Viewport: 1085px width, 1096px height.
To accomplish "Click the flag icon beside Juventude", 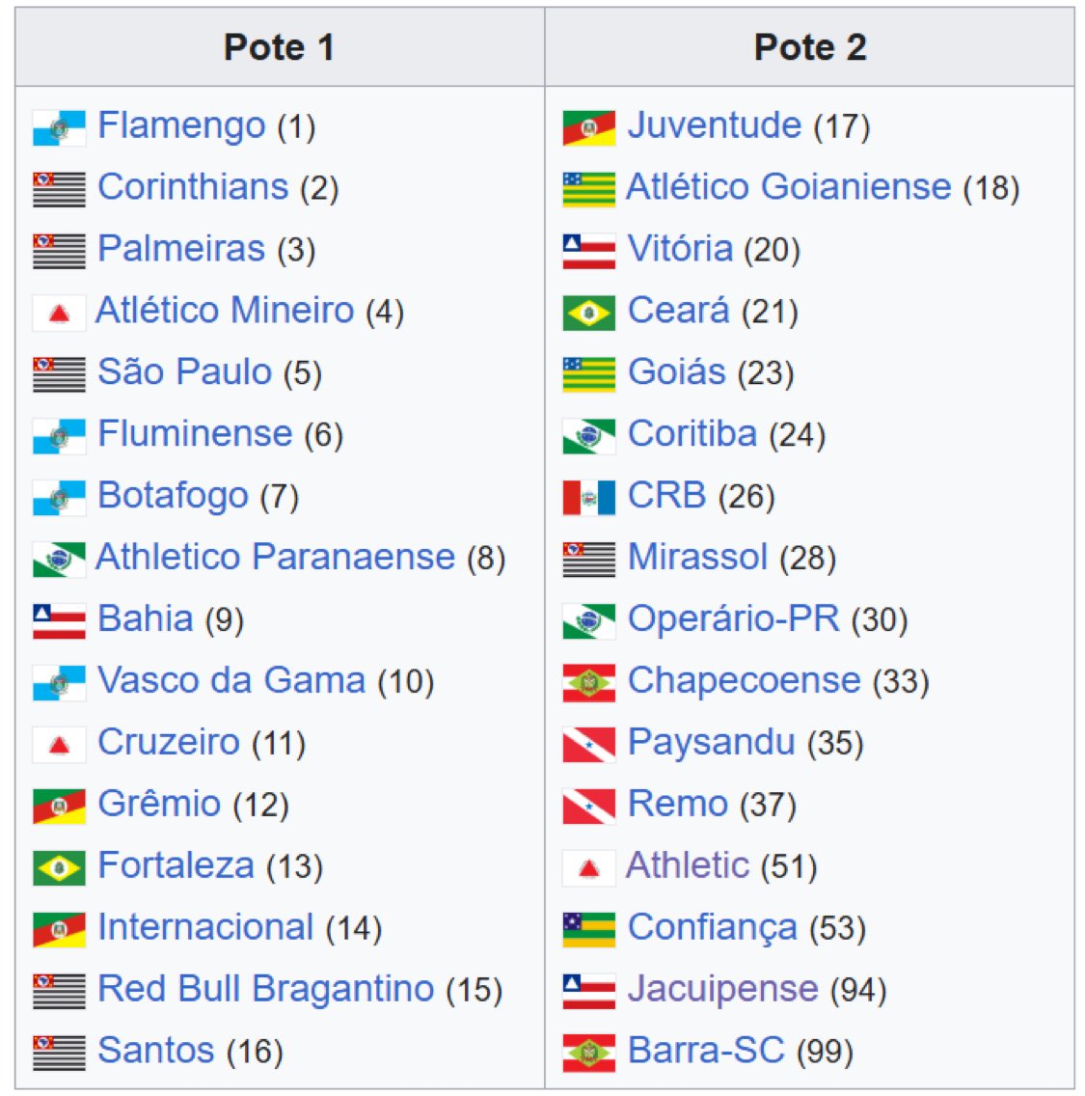I will pos(588,127).
